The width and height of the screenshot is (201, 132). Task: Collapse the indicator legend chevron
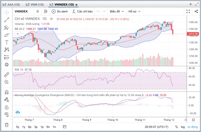(18, 34)
